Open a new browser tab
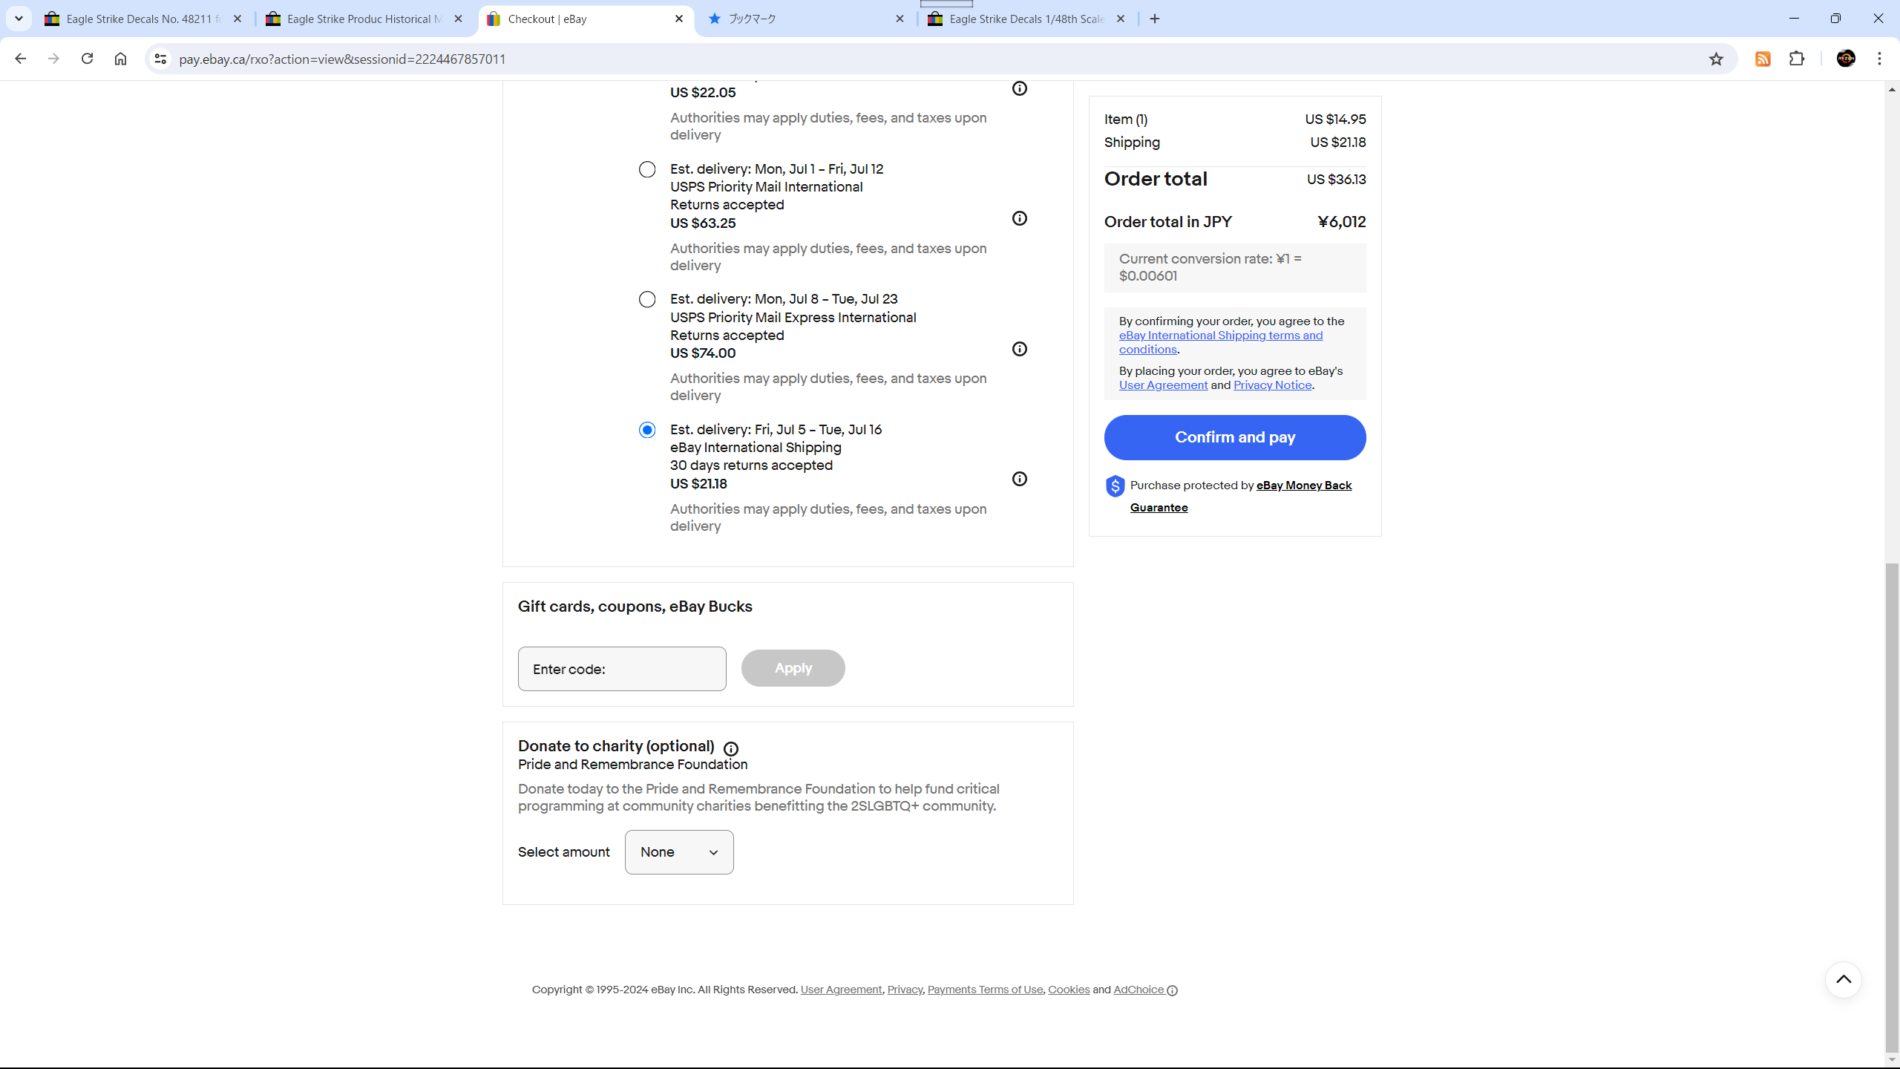Viewport: 1900px width, 1069px height. [x=1155, y=19]
